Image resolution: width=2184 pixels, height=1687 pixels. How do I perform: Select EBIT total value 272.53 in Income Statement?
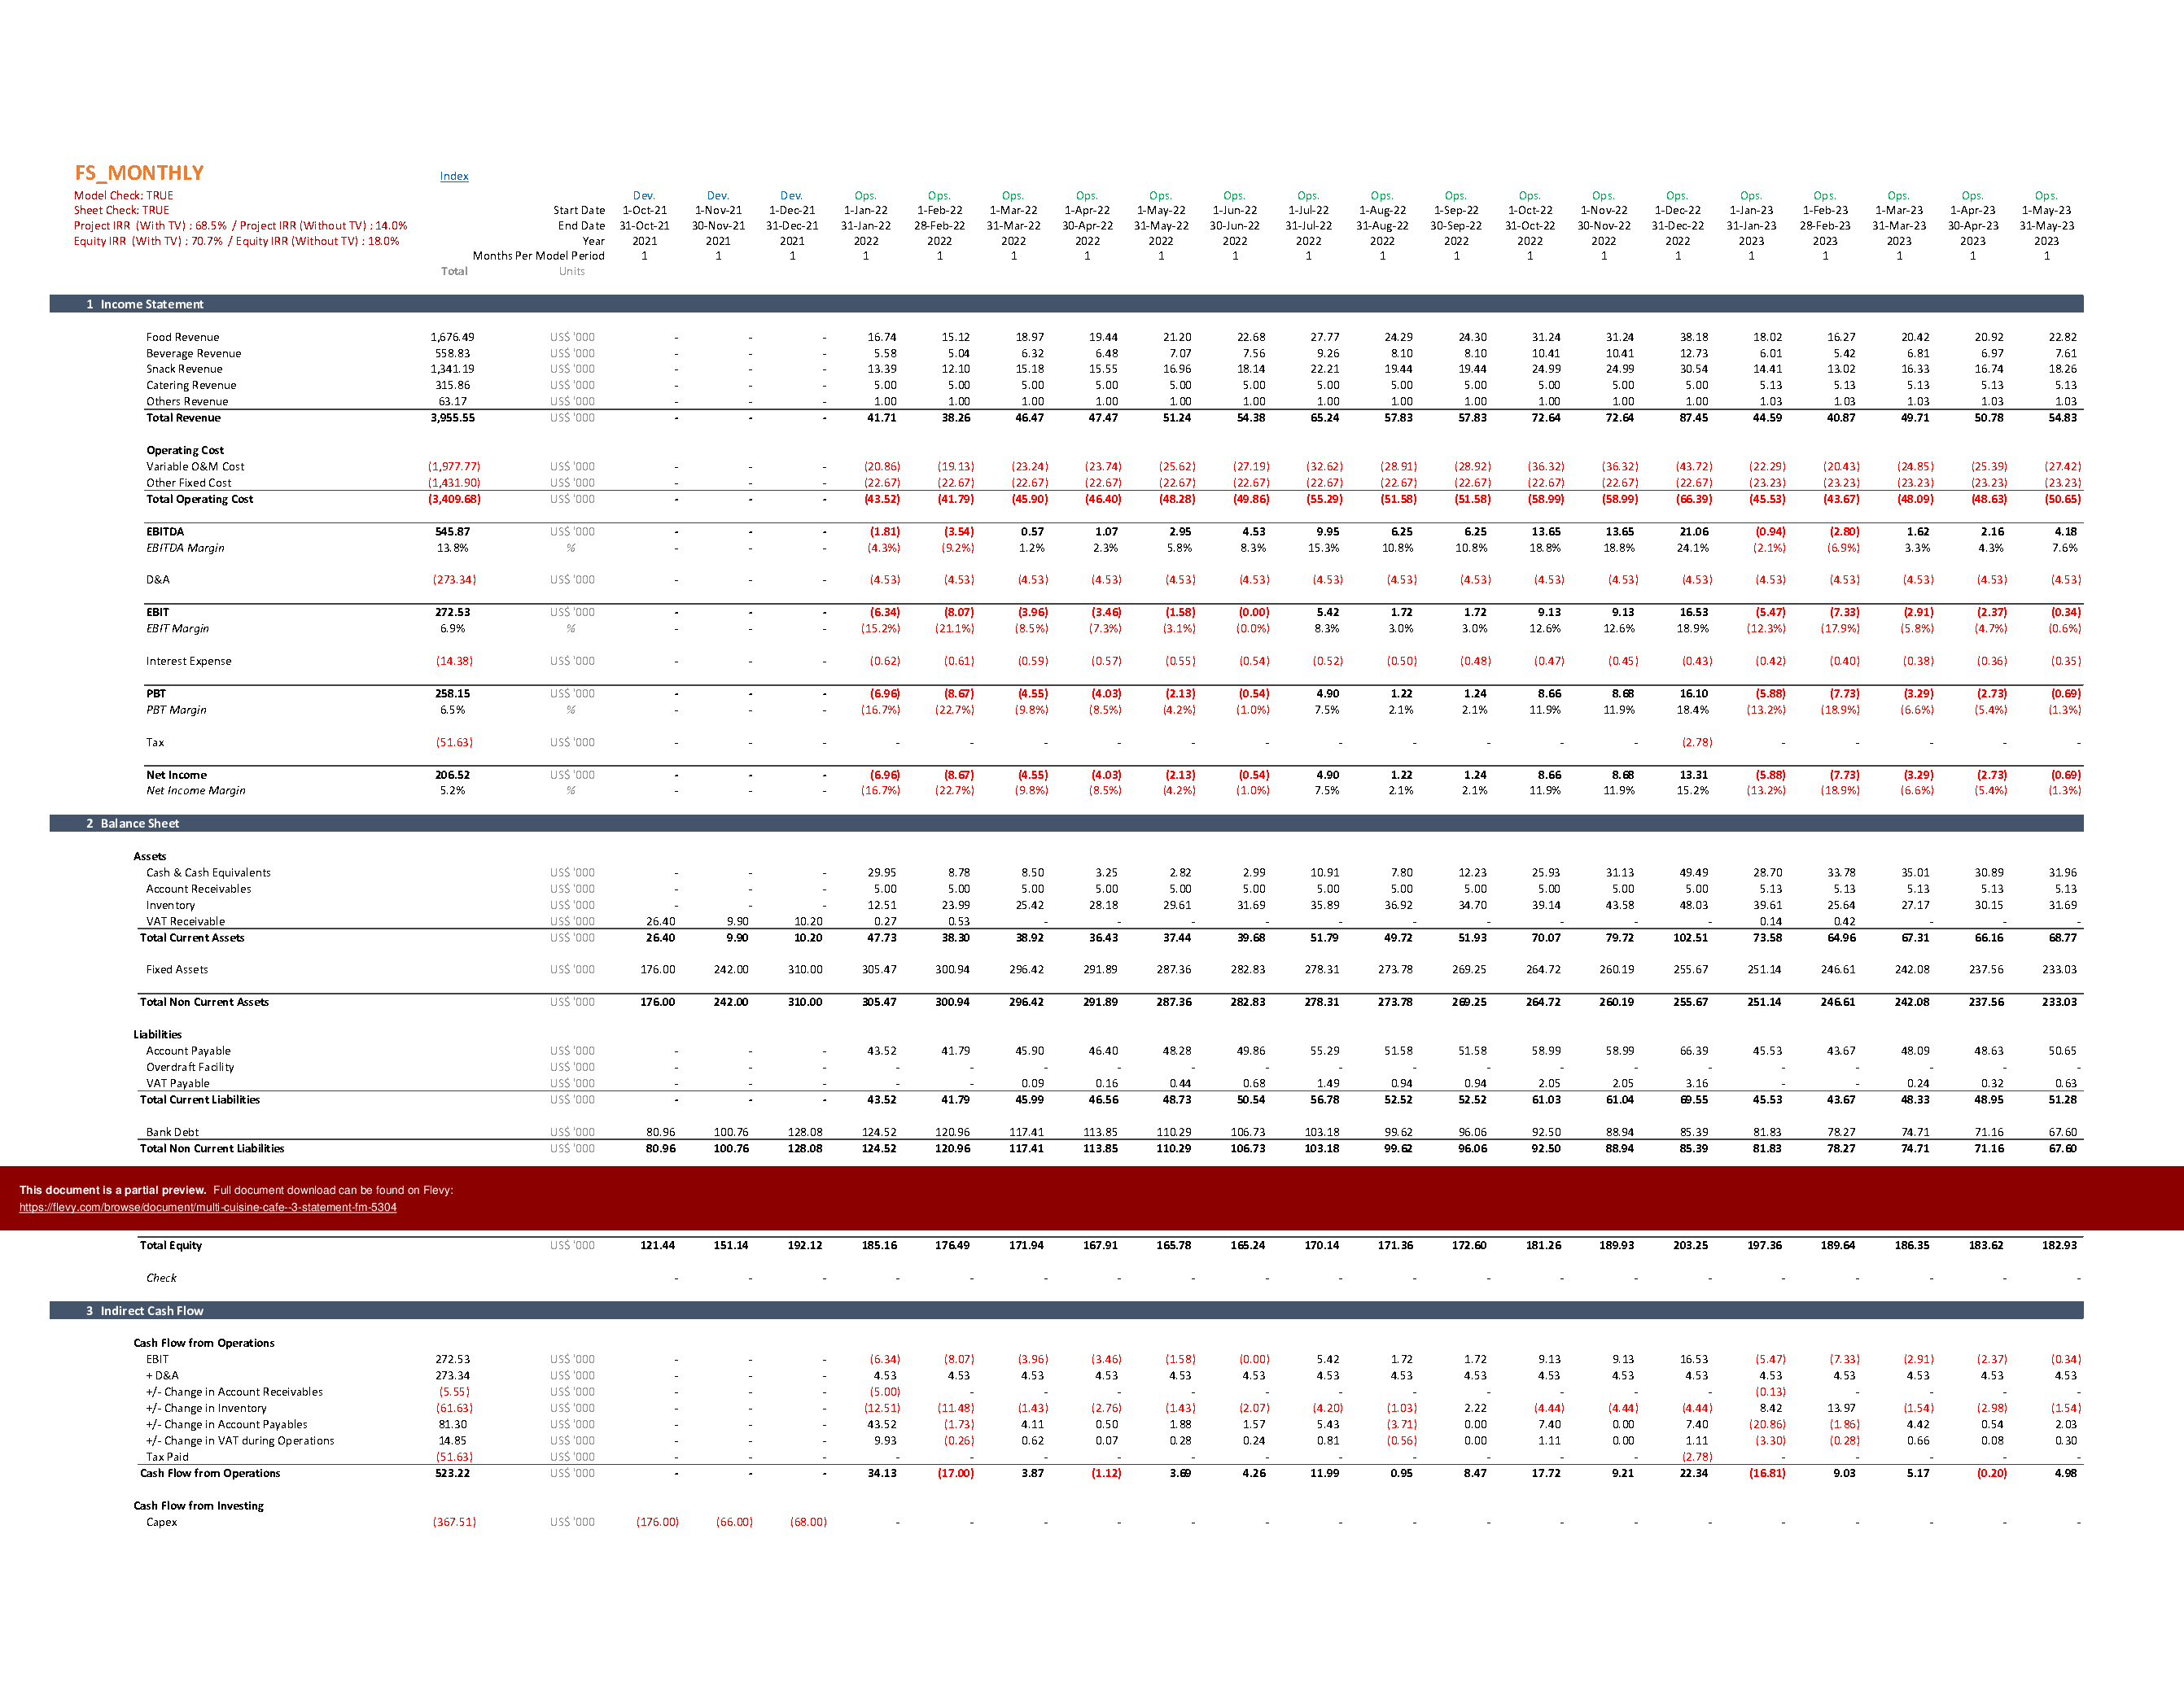point(452,612)
